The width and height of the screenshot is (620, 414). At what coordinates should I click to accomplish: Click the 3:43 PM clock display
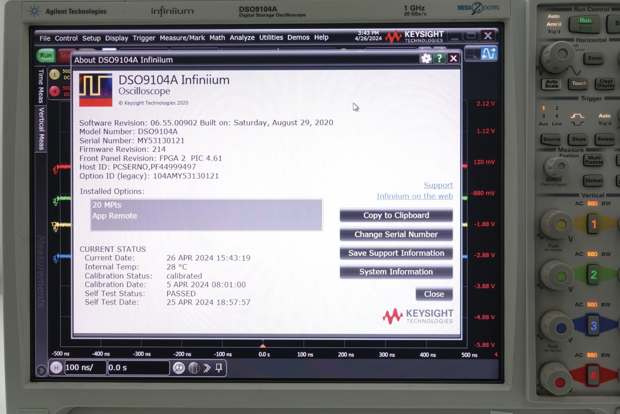coord(368,33)
